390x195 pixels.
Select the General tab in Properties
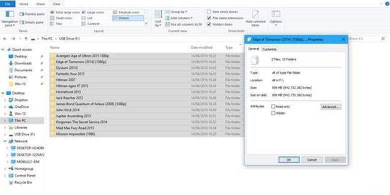pyautogui.click(x=253, y=49)
